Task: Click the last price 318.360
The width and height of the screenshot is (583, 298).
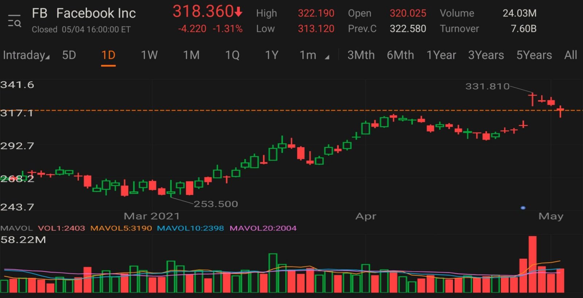Action: 203,11
